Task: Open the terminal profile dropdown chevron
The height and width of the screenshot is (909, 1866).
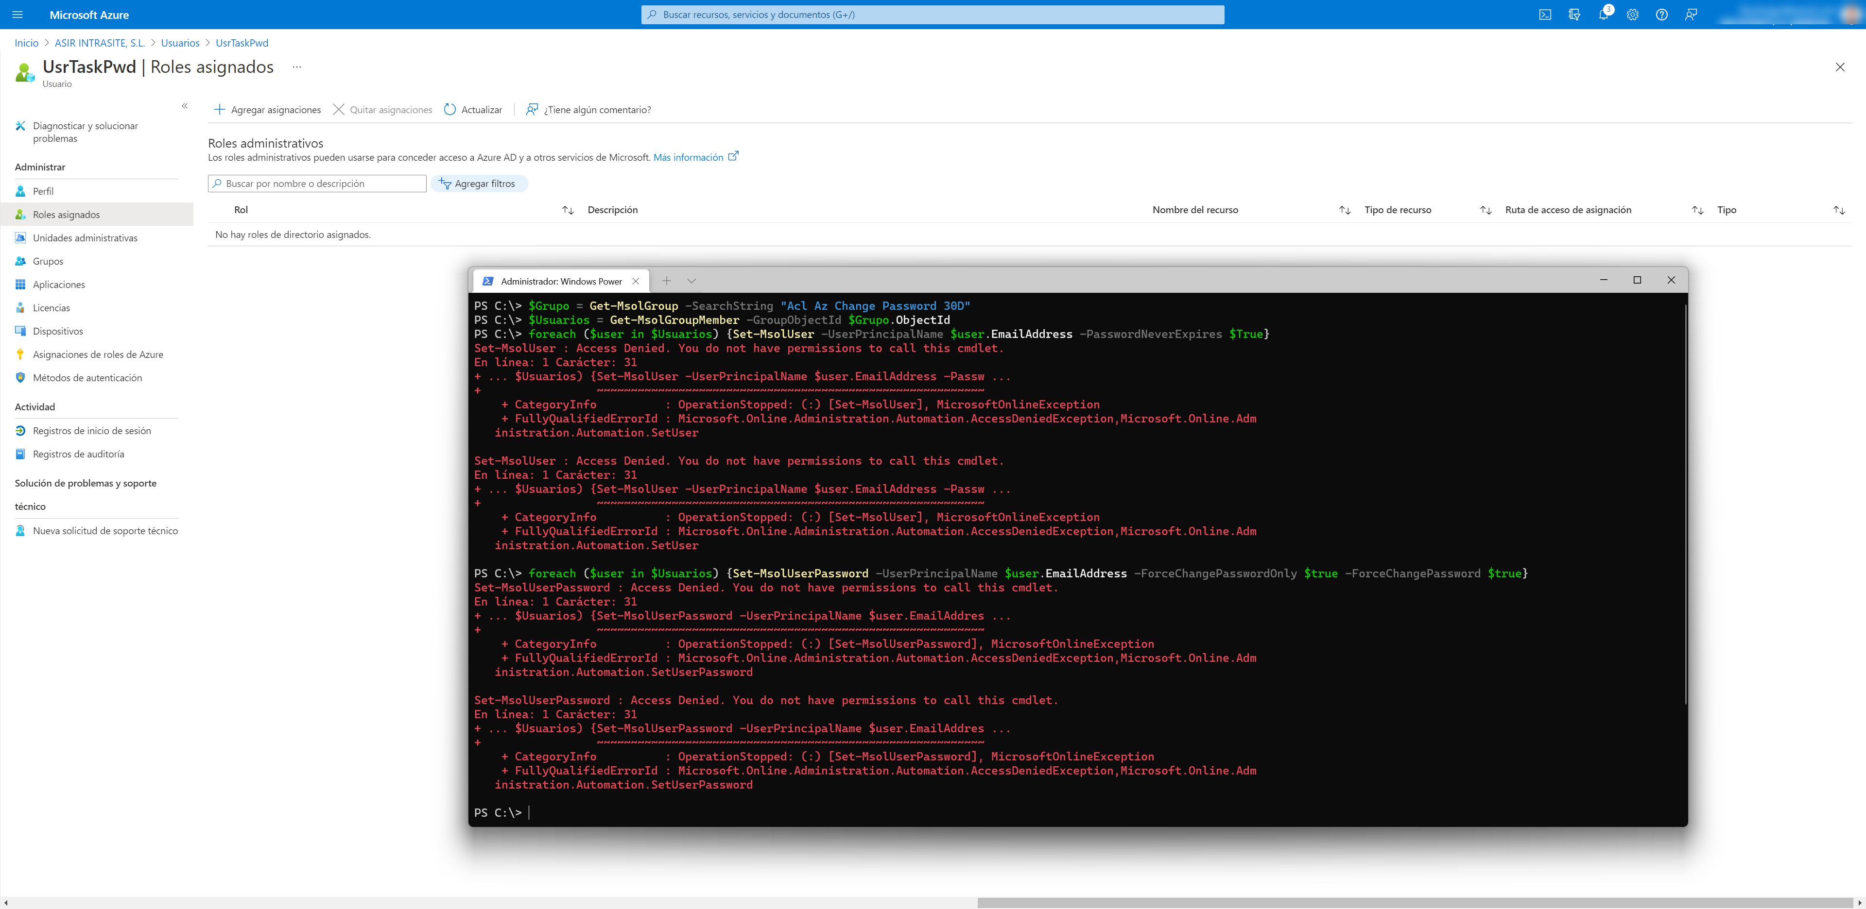Action: click(691, 281)
